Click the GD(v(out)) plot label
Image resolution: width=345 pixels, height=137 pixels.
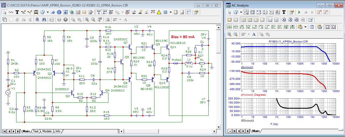coord(248,120)
